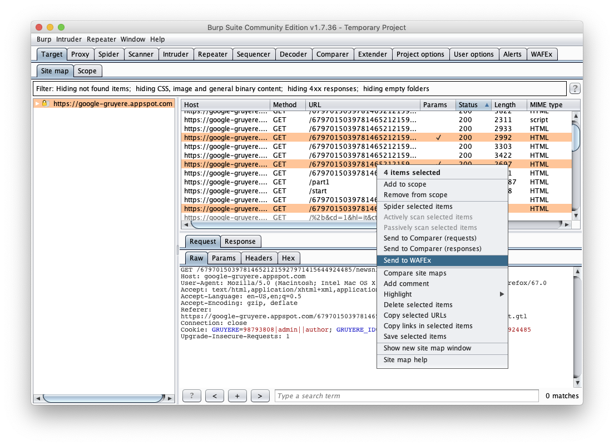Select Save selected items
Screen dimensions: 614x446
tap(442, 337)
